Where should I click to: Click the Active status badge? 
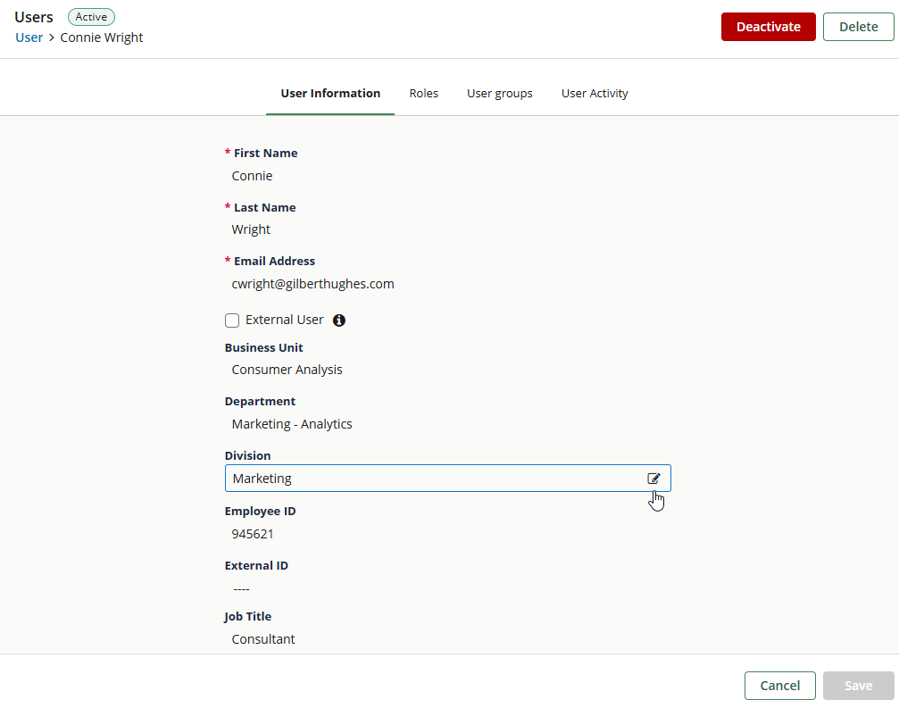(x=91, y=17)
